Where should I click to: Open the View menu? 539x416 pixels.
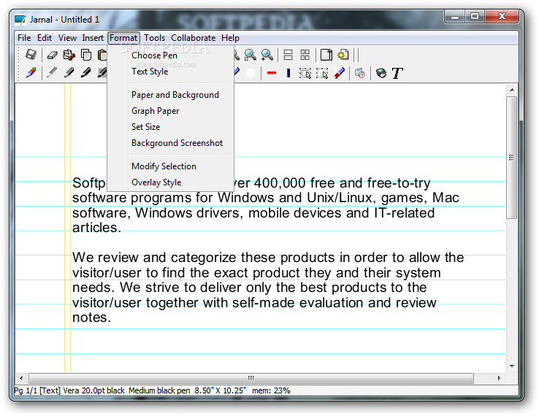[x=67, y=38]
